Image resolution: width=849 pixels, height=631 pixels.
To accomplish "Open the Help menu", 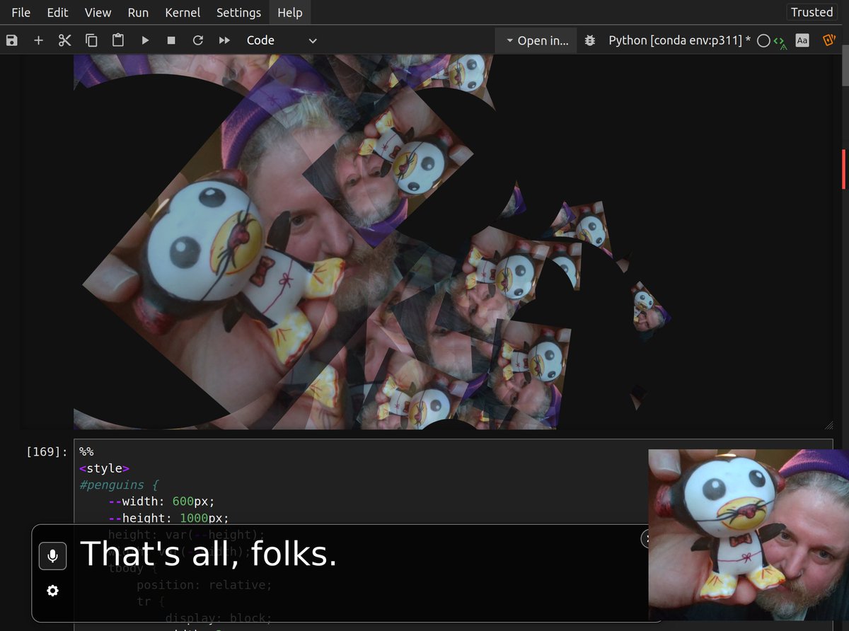I will 290,13.
